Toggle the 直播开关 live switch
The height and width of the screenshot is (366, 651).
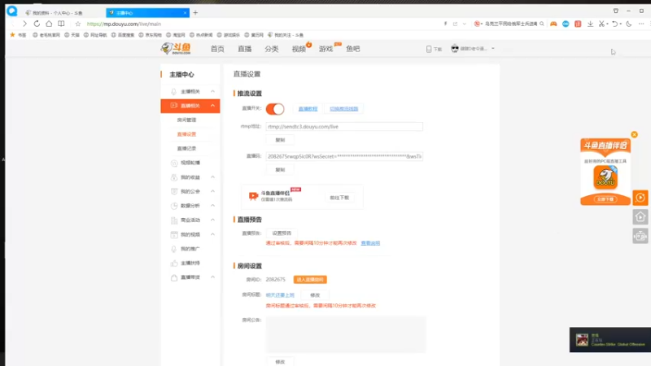coord(275,109)
